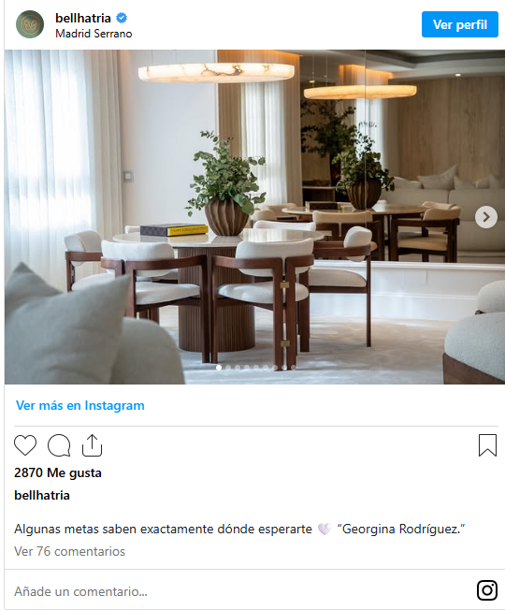Jump to the last carousel dot

tap(294, 368)
